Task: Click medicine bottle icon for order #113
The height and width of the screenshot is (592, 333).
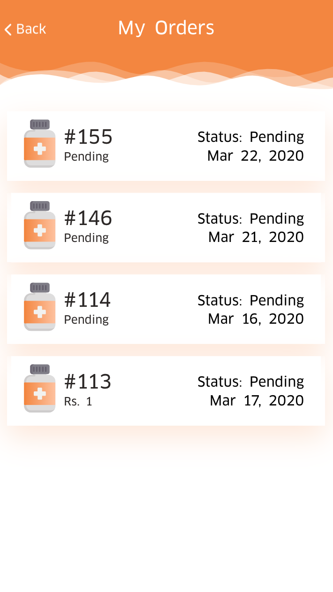Action: pos(40,389)
